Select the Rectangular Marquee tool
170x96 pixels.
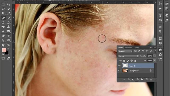(3, 5)
